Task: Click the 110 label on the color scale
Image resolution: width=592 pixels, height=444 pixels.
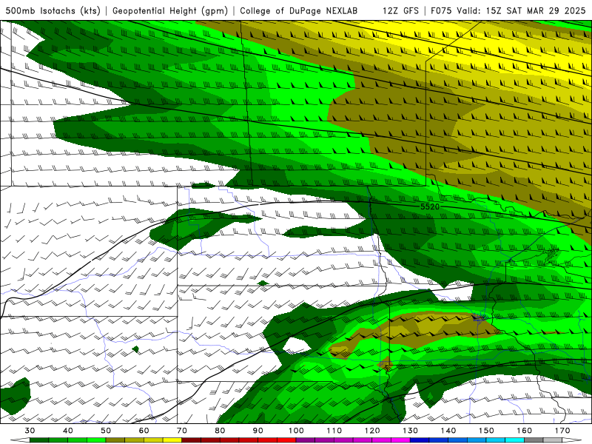Action: [x=334, y=431]
